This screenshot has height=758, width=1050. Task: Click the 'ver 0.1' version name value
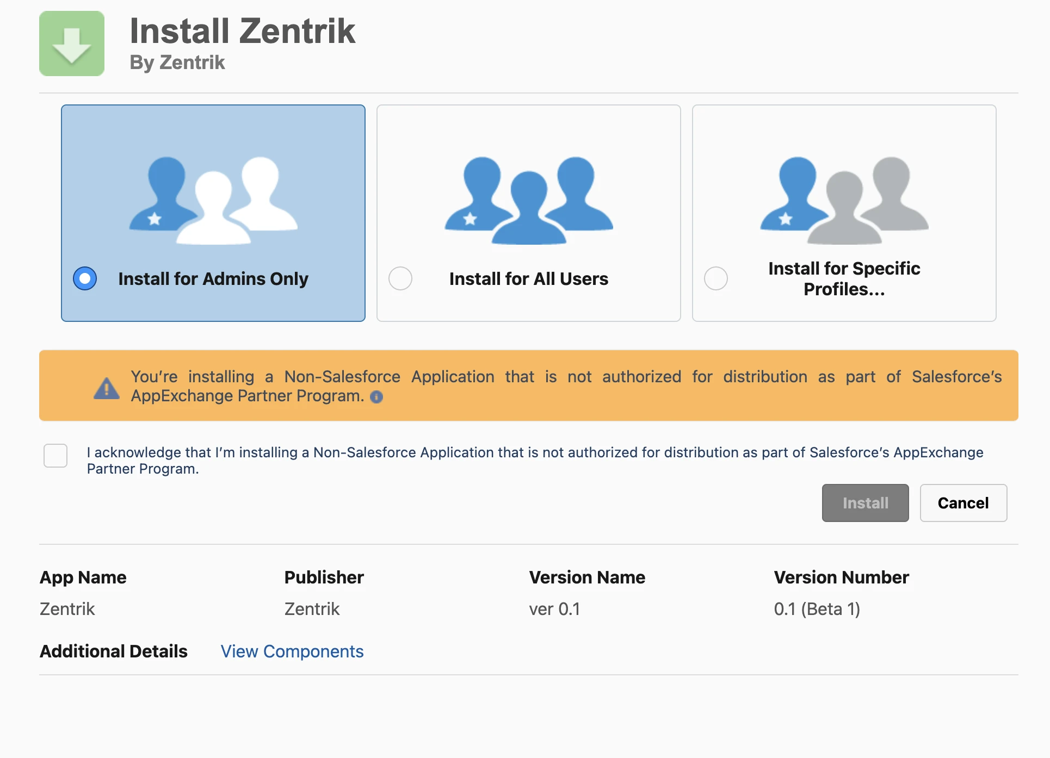tap(554, 609)
